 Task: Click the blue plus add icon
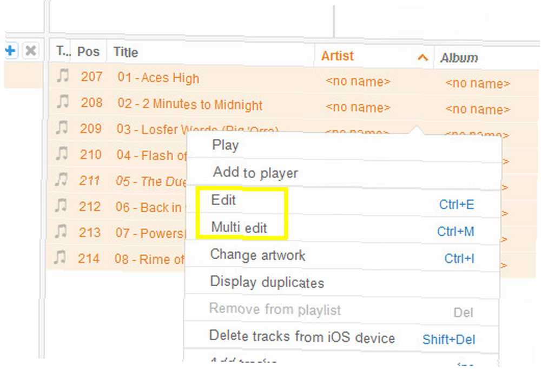click(11, 51)
